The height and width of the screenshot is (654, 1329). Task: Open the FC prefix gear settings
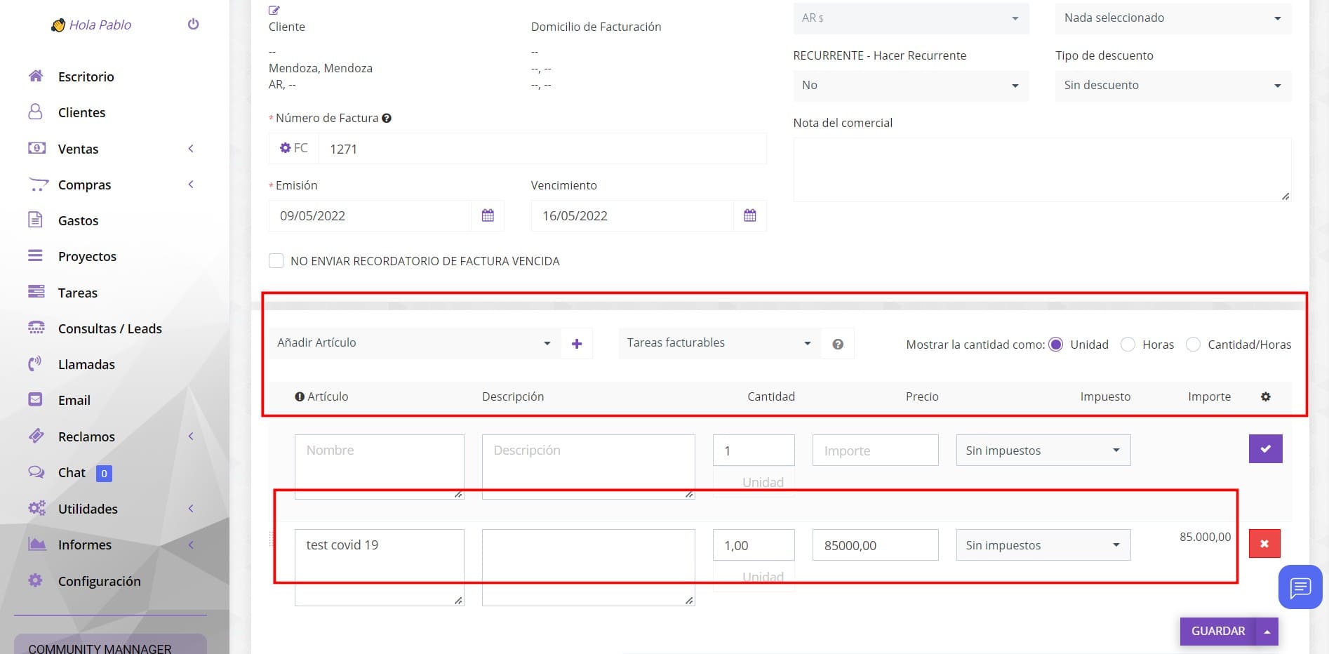(285, 148)
